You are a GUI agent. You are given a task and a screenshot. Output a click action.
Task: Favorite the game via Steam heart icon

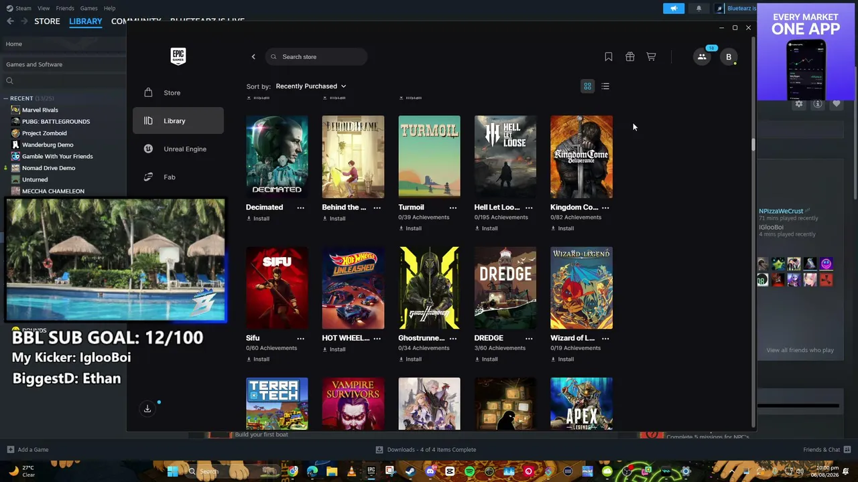(x=837, y=104)
